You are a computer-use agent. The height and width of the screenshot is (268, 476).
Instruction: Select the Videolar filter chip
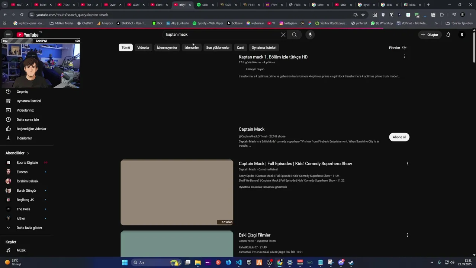click(x=143, y=48)
